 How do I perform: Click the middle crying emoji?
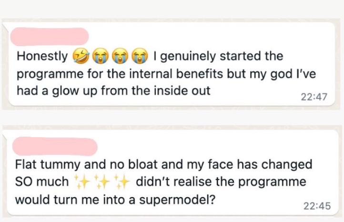click(x=119, y=57)
